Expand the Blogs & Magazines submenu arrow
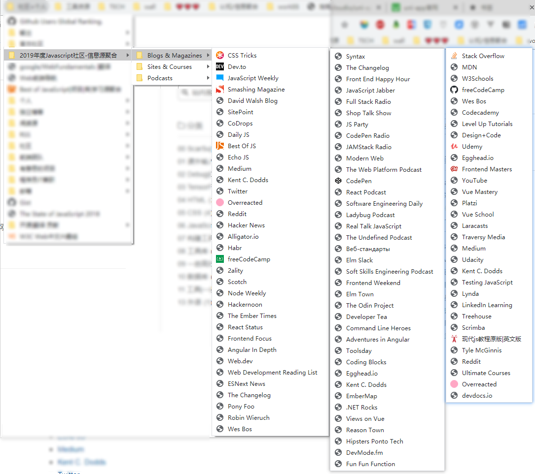This screenshot has width=535, height=474. [x=208, y=55]
